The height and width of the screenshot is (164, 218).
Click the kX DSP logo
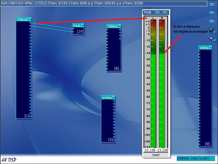pyautogui.click(x=8, y=160)
